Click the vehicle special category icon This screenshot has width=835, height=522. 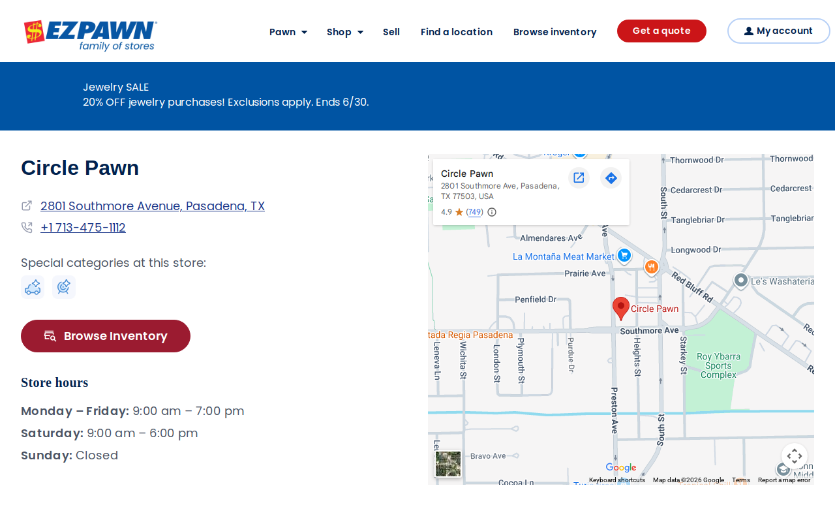(33, 287)
